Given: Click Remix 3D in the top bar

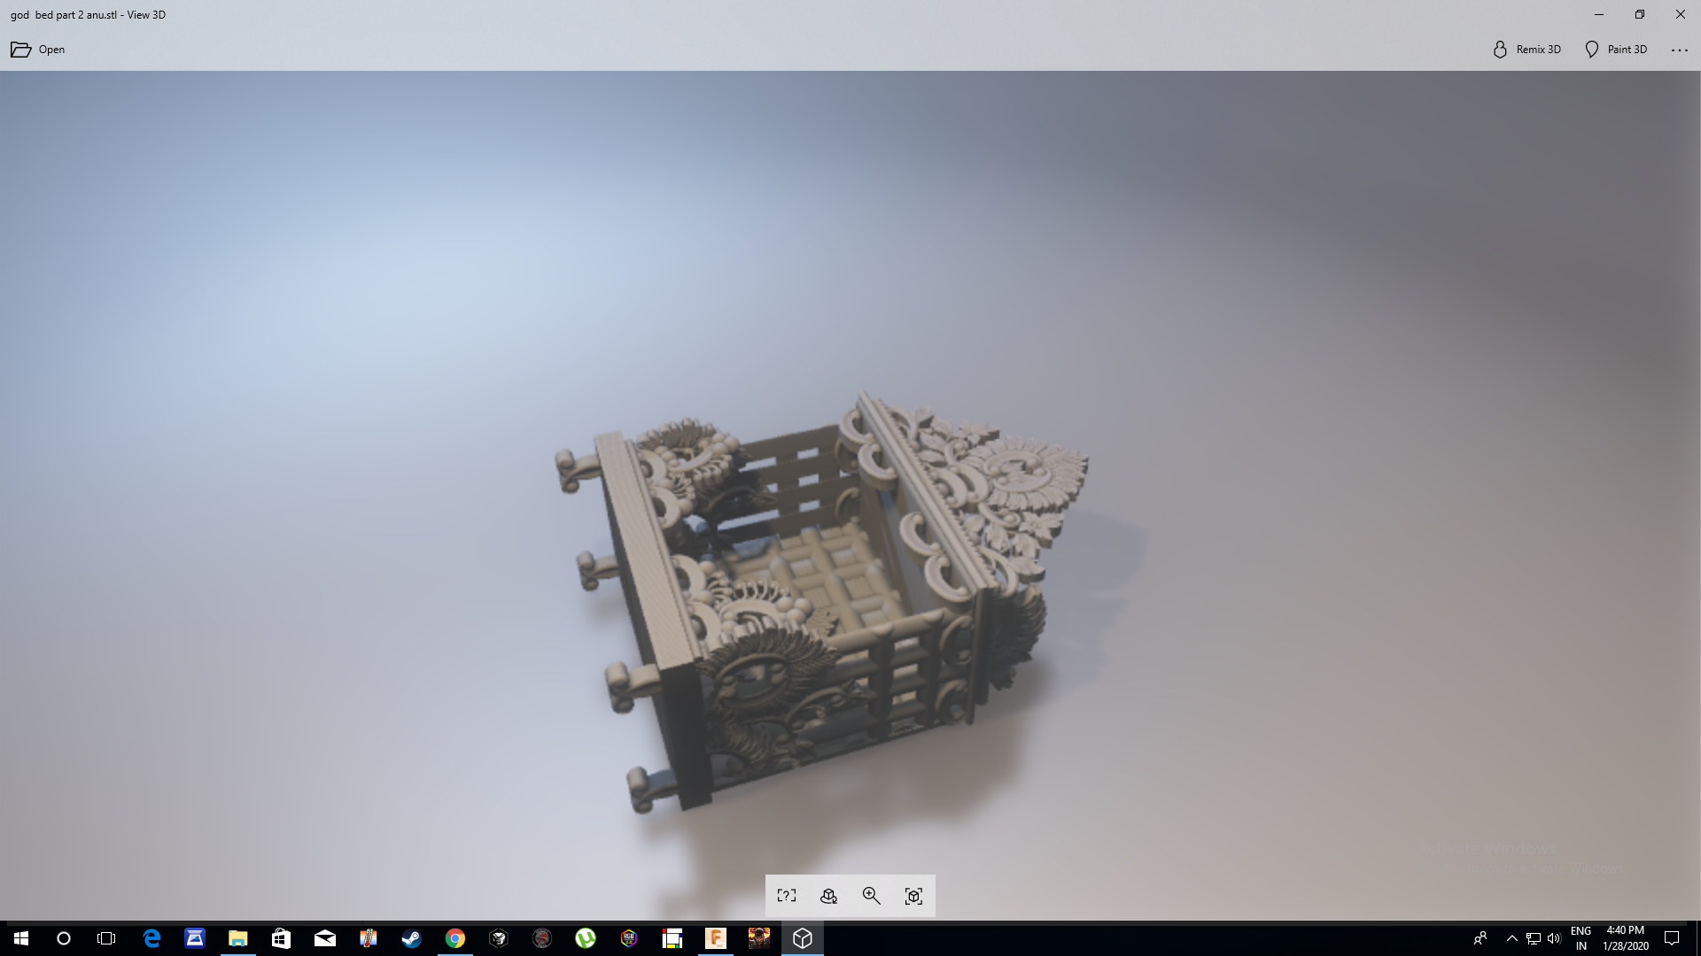Looking at the screenshot, I should [1526, 50].
